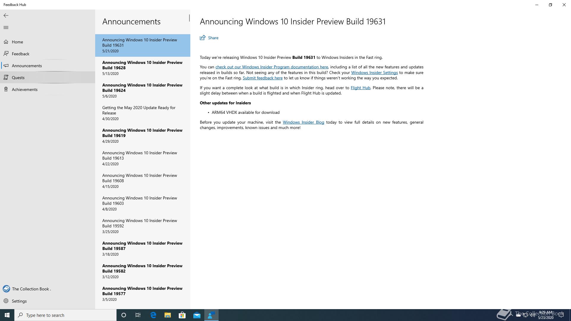The image size is (571, 321).
Task: Click the Home icon in sidebar
Action: pos(6,42)
